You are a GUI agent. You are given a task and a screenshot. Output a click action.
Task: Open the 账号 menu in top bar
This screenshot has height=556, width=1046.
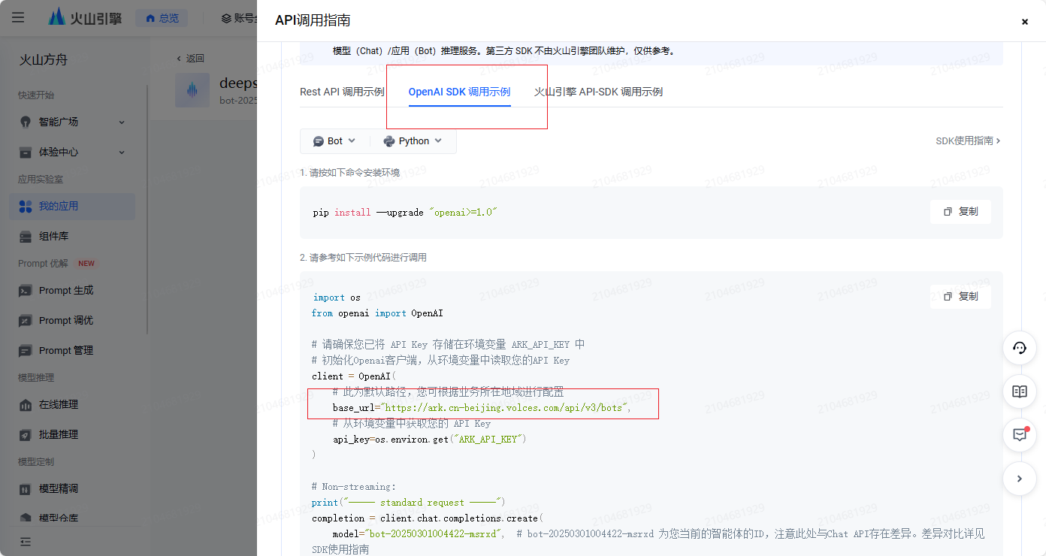pyautogui.click(x=239, y=18)
